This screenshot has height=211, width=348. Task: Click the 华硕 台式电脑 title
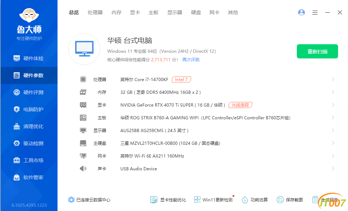[x=130, y=40]
